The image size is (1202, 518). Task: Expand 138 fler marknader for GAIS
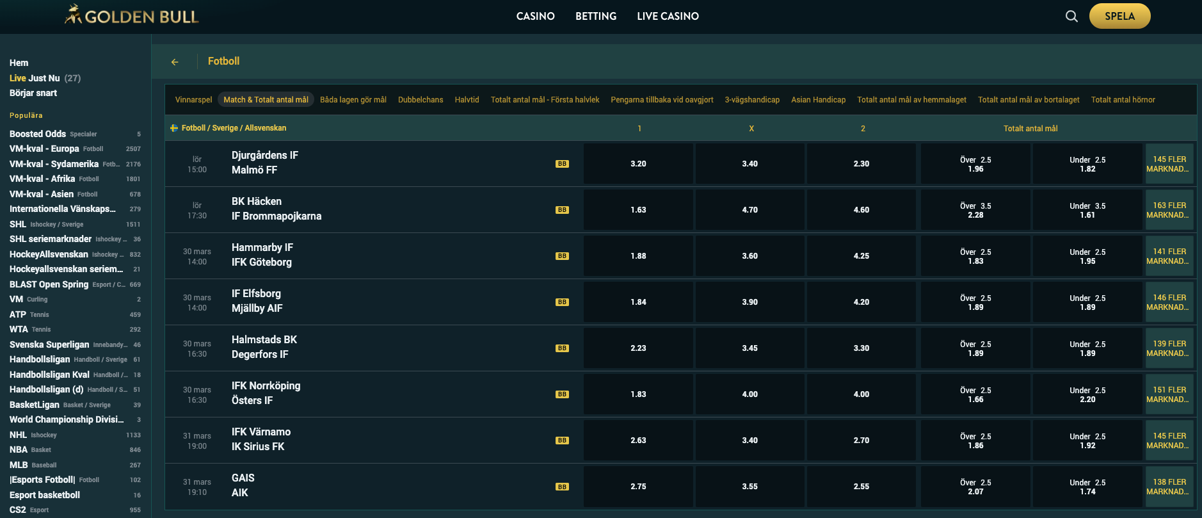(x=1169, y=487)
